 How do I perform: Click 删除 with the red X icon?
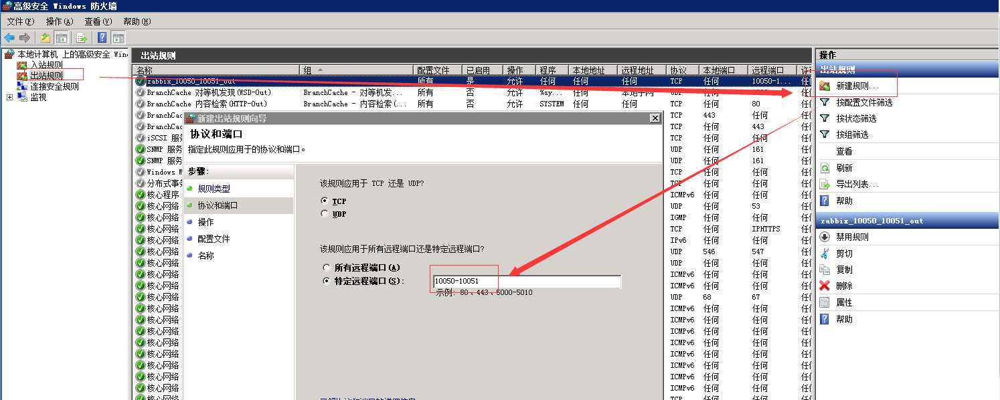(x=844, y=286)
